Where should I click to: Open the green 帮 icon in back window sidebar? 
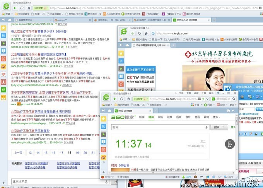pyautogui.click(x=3, y=90)
